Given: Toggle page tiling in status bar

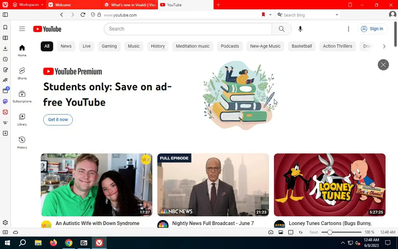Looking at the screenshot, I should click(x=291, y=232).
